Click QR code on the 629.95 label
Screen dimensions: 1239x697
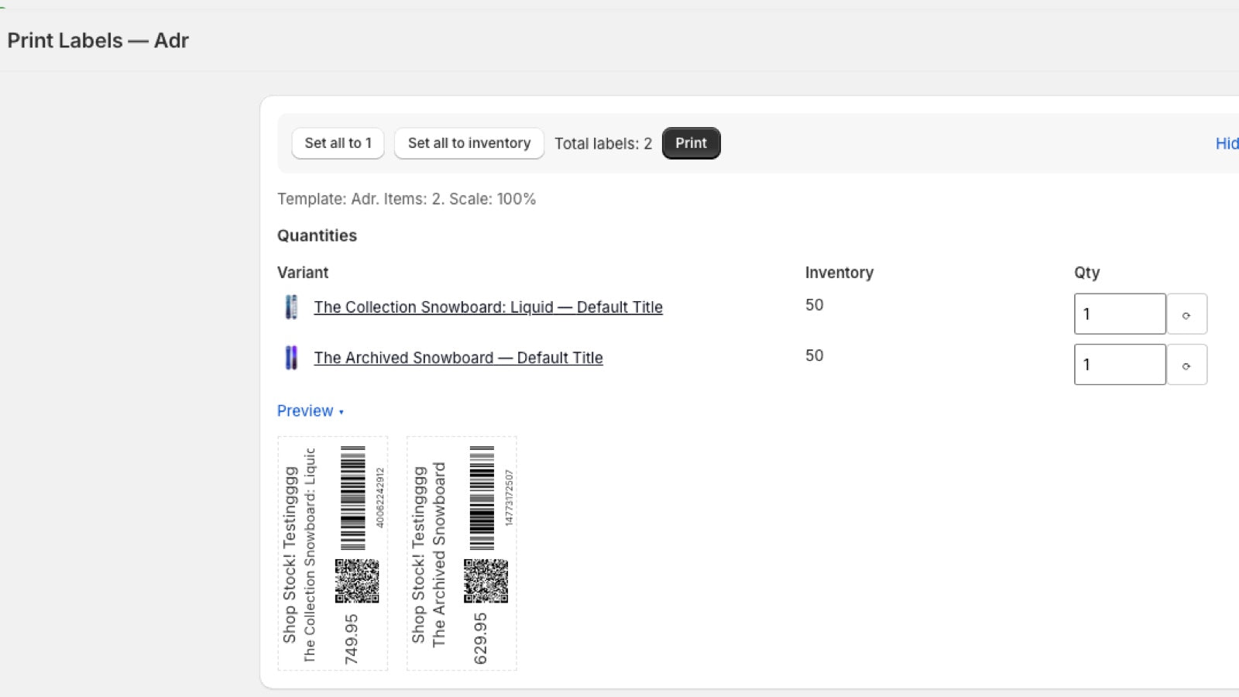click(x=486, y=581)
